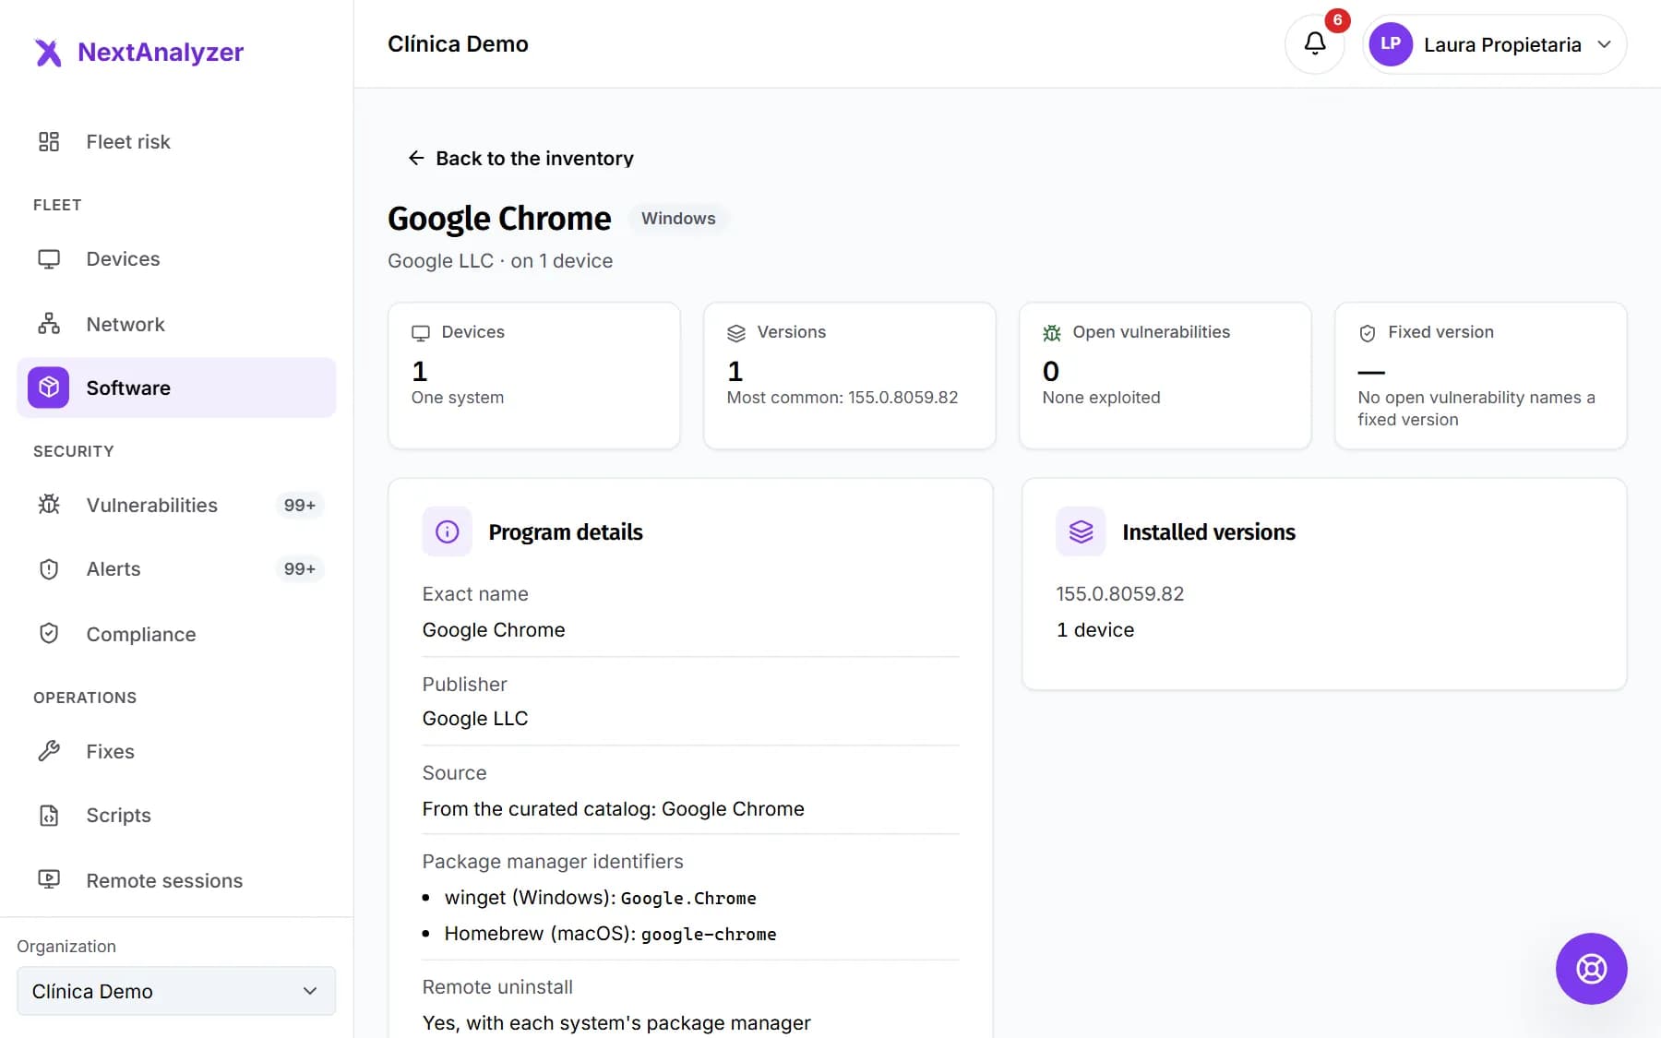Screen dimensions: 1661x1038
Task: Navigate to Network section
Action: pos(176,324)
